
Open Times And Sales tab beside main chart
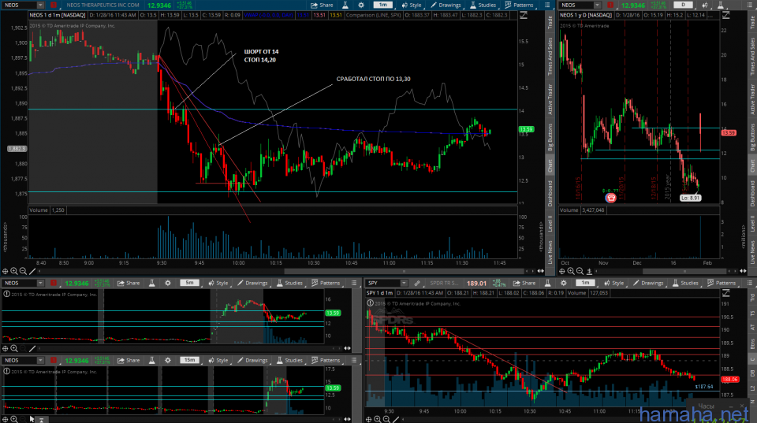pos(550,56)
